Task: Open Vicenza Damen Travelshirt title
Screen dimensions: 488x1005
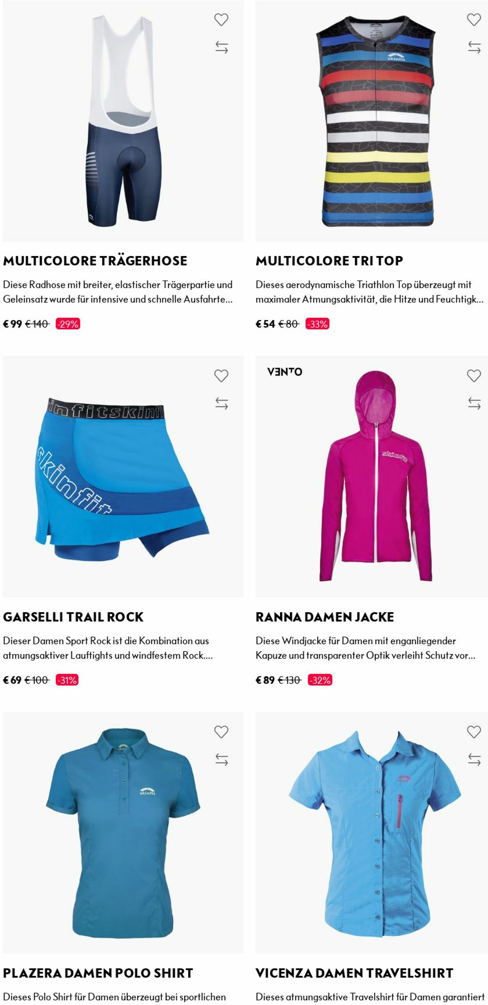Action: (x=354, y=973)
